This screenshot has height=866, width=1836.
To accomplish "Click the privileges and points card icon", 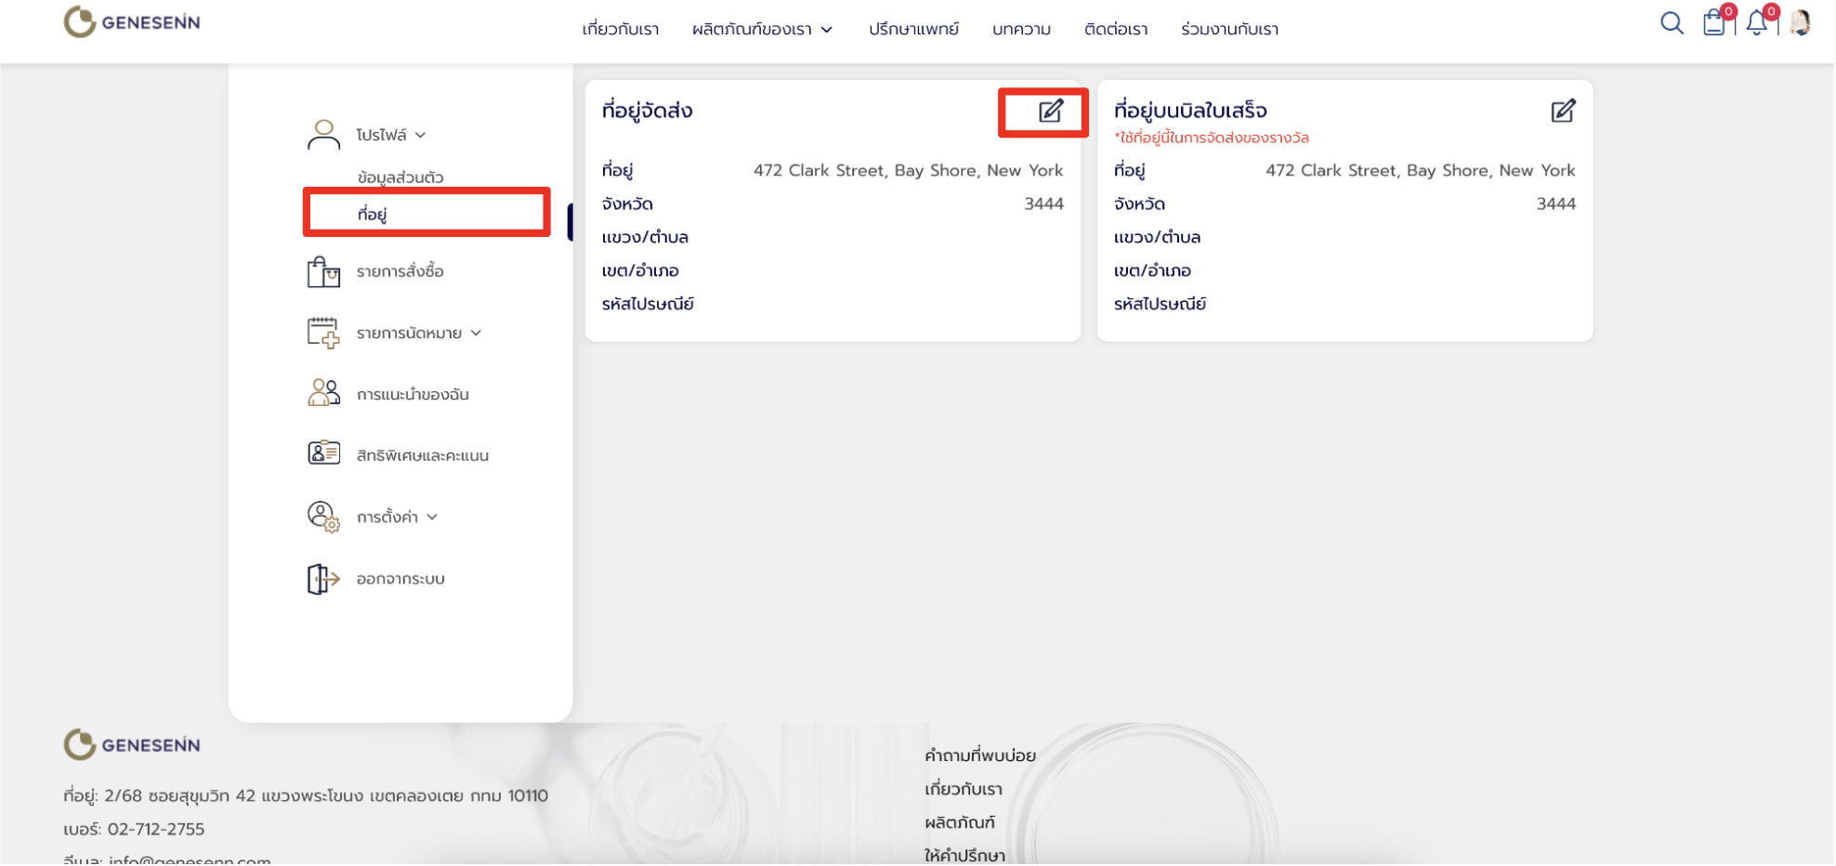I will 323,454.
